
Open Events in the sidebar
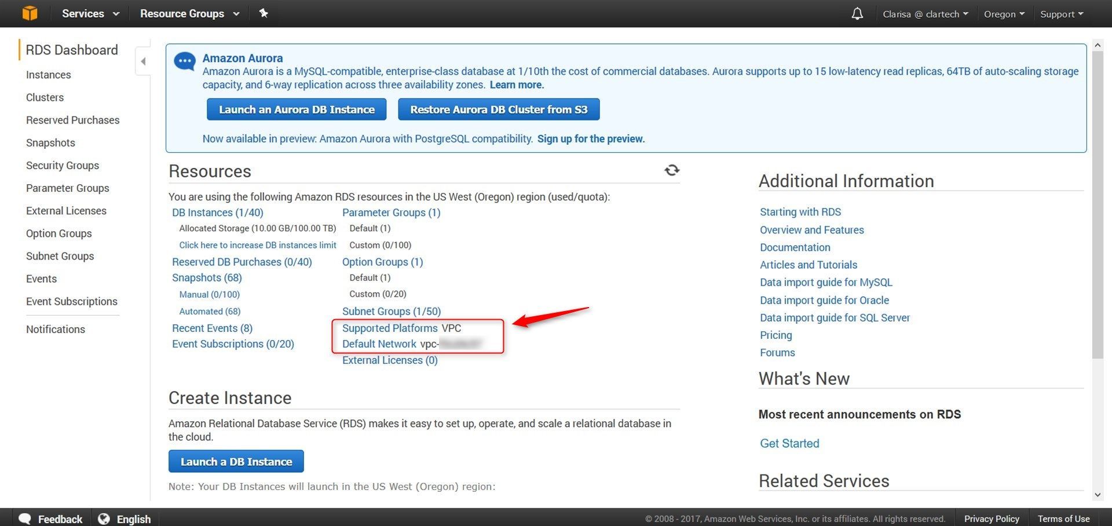[x=42, y=279]
